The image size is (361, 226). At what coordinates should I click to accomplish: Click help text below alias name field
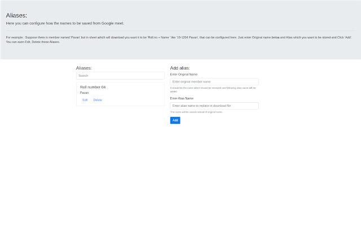pyautogui.click(x=196, y=112)
